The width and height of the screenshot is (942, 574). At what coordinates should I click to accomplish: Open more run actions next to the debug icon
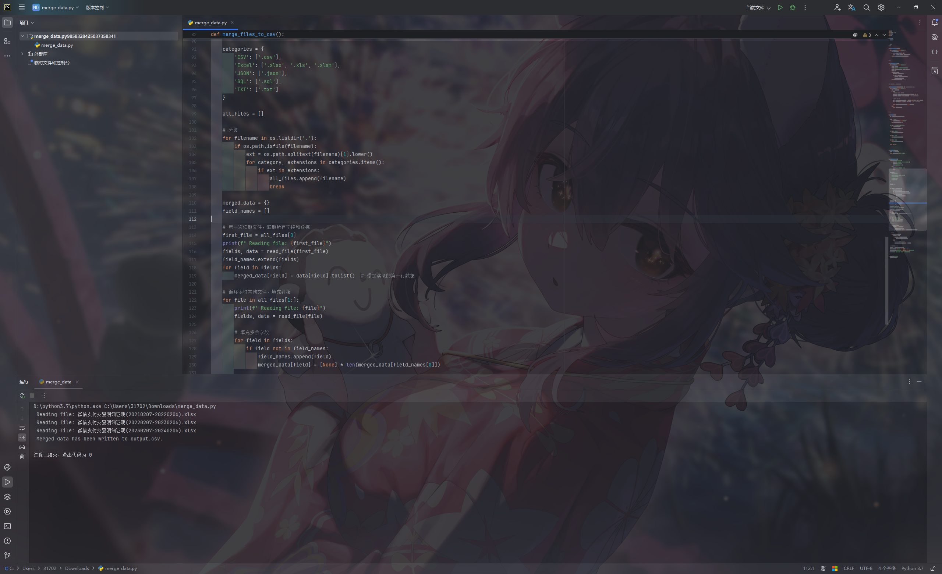pos(805,7)
